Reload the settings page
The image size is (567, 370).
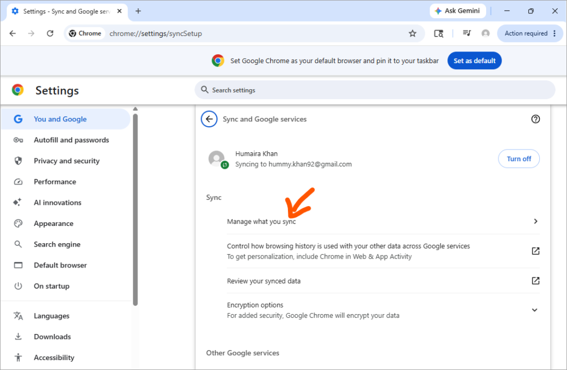[x=50, y=33]
